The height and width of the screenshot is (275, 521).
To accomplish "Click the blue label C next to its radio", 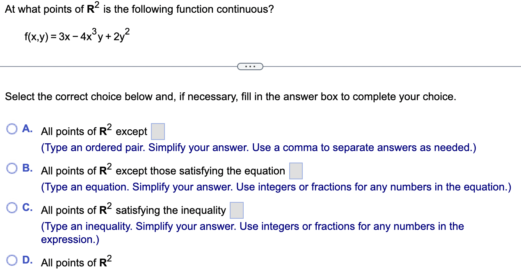I will tap(27, 207).
